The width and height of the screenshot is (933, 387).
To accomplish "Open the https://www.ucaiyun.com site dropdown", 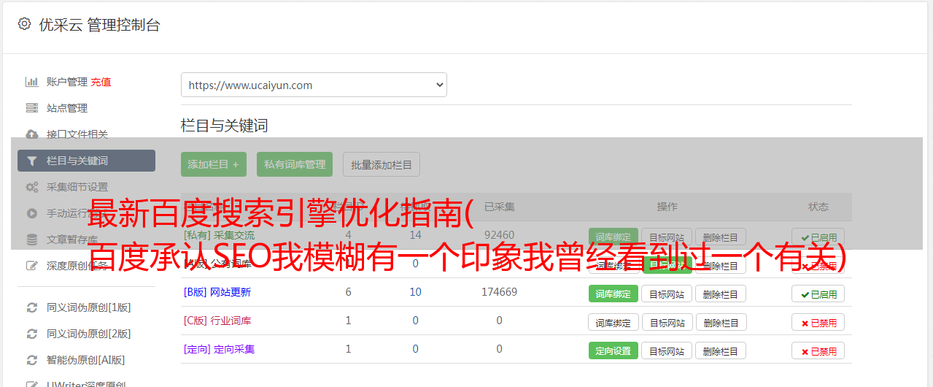I will [x=314, y=85].
